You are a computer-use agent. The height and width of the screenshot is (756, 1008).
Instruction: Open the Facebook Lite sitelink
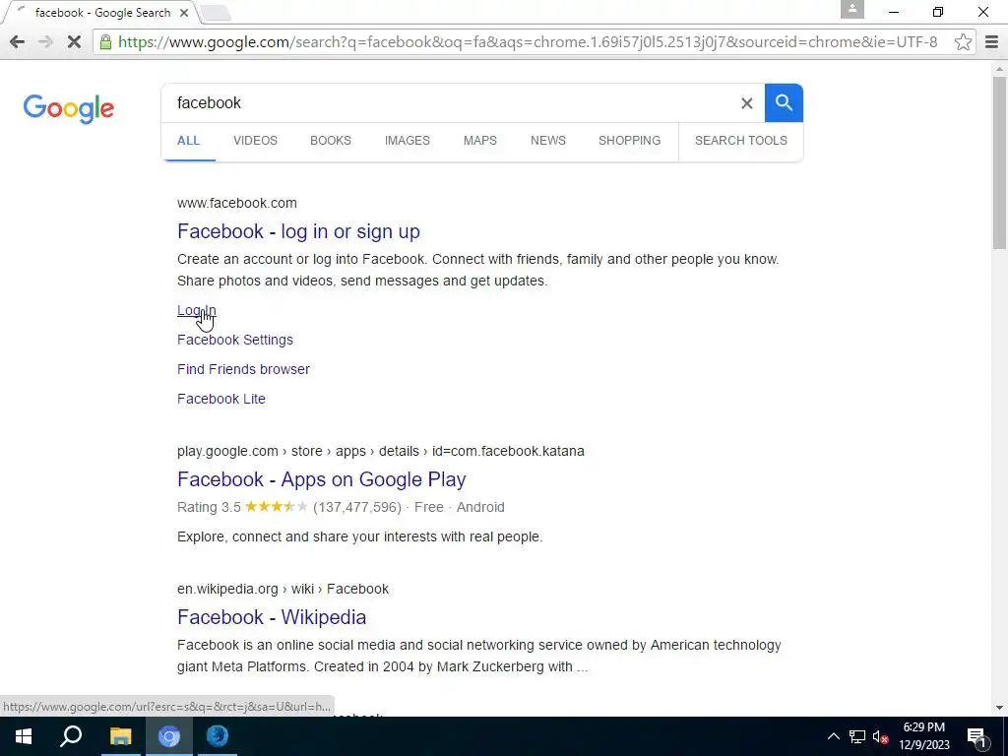point(221,399)
